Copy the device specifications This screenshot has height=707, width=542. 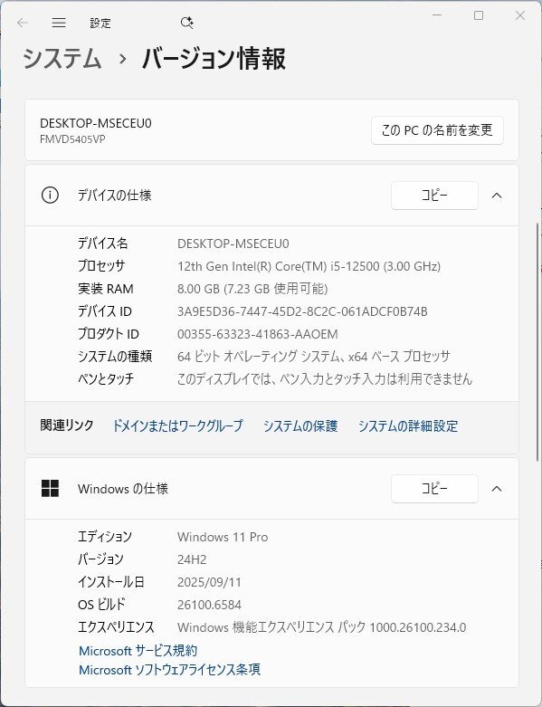pyautogui.click(x=434, y=196)
